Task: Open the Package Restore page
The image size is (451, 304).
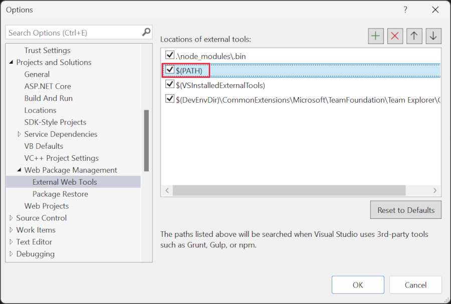Action: tap(60, 194)
